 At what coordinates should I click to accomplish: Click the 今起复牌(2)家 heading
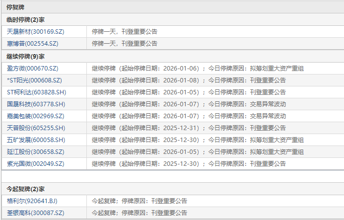25,189
